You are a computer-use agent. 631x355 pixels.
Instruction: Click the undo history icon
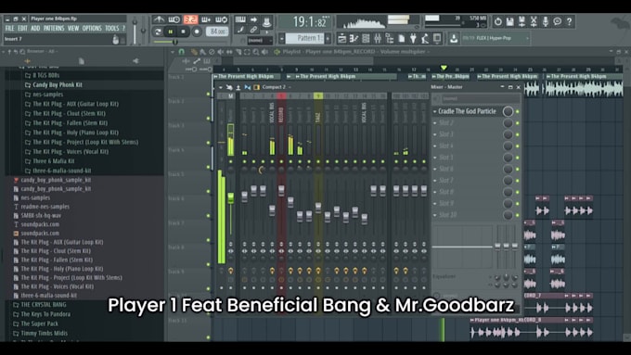pos(498,21)
